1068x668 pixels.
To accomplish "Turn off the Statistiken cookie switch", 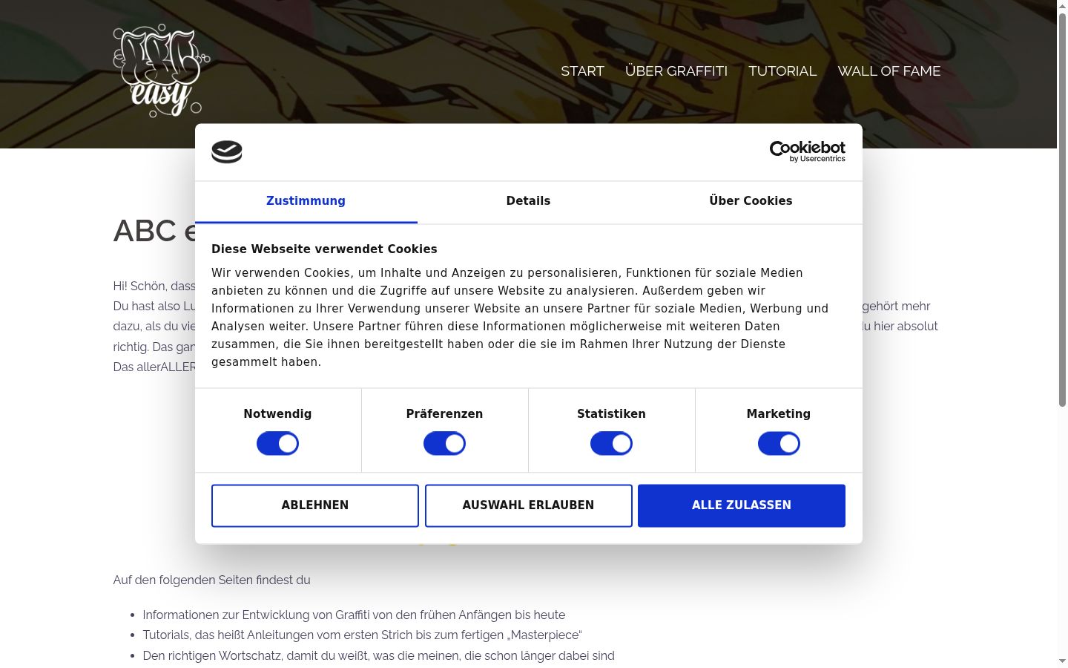I will pyautogui.click(x=611, y=444).
